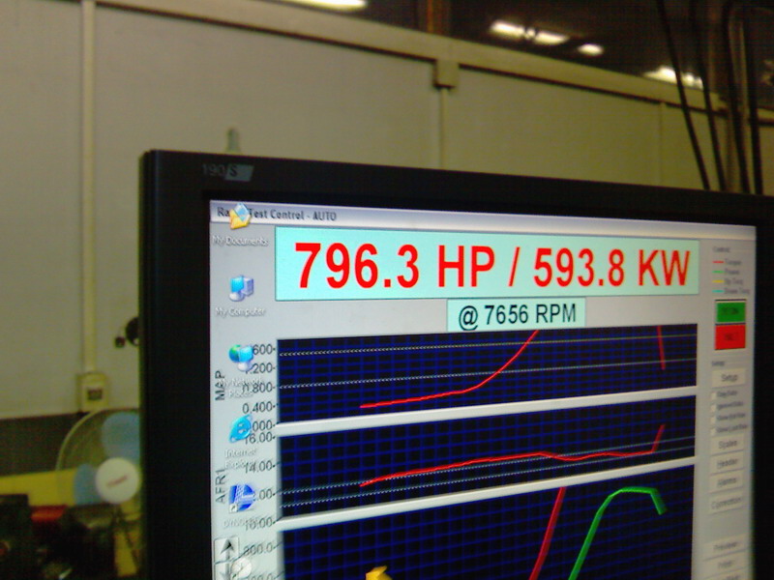The height and width of the screenshot is (580, 774).
Task: Open the My Network Places icon
Action: (241, 359)
